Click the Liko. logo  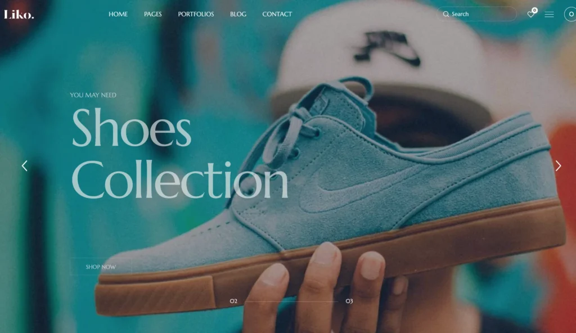(x=19, y=14)
